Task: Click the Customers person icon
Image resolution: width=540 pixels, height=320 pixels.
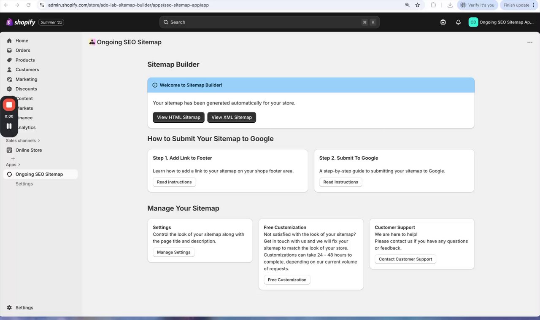Action: tap(9, 70)
